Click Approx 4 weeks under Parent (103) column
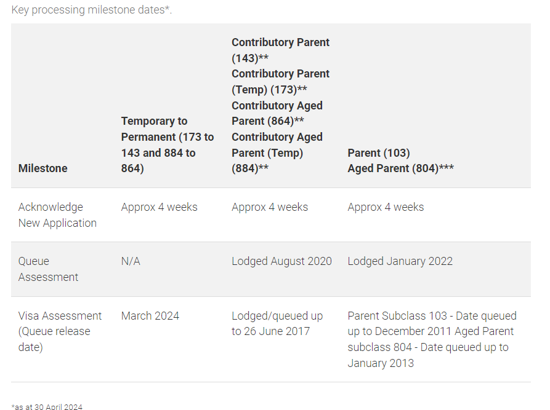The width and height of the screenshot is (550, 410). click(x=386, y=207)
